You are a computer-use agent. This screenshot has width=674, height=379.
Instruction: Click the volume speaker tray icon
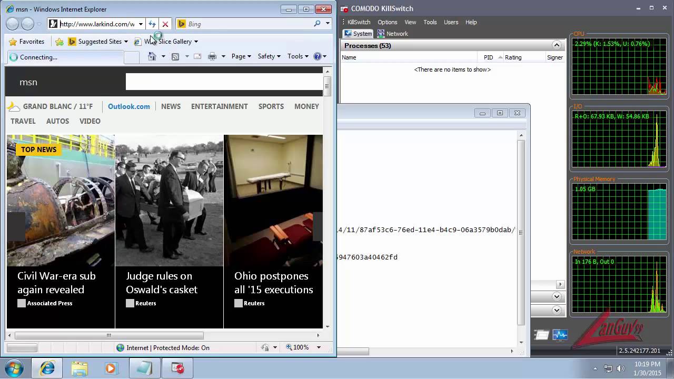point(620,368)
